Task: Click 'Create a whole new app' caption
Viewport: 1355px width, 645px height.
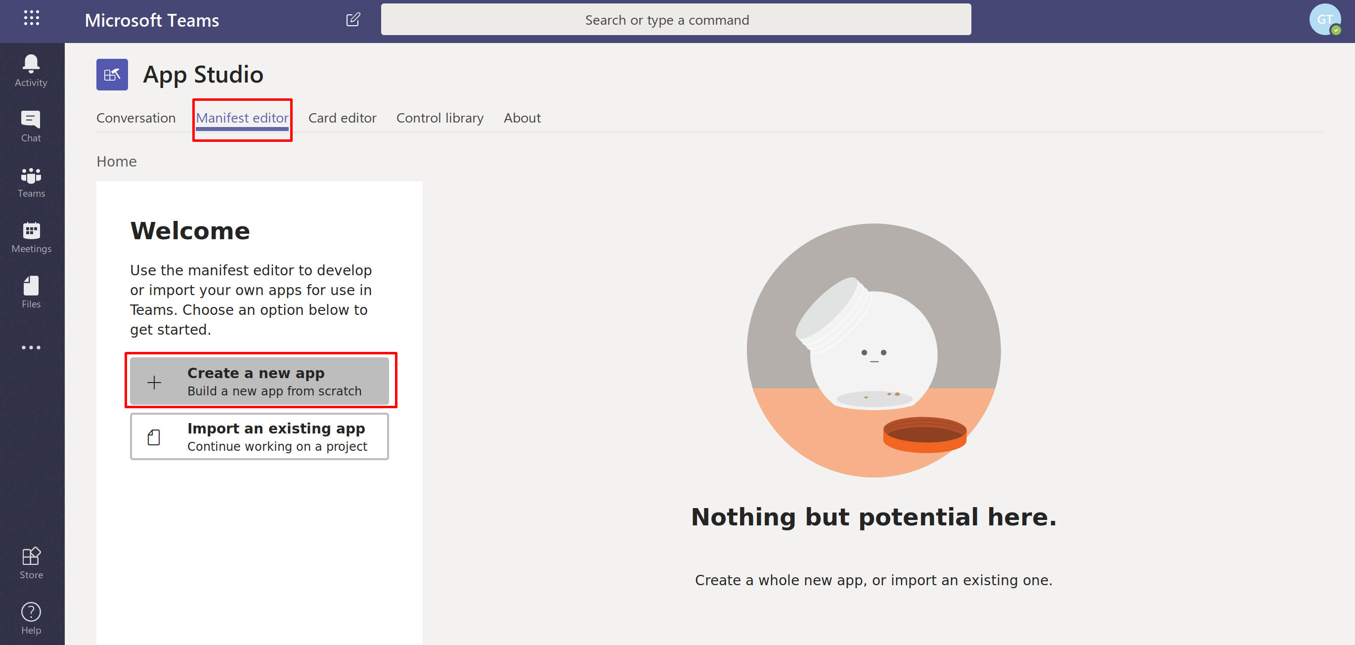Action: tap(873, 580)
